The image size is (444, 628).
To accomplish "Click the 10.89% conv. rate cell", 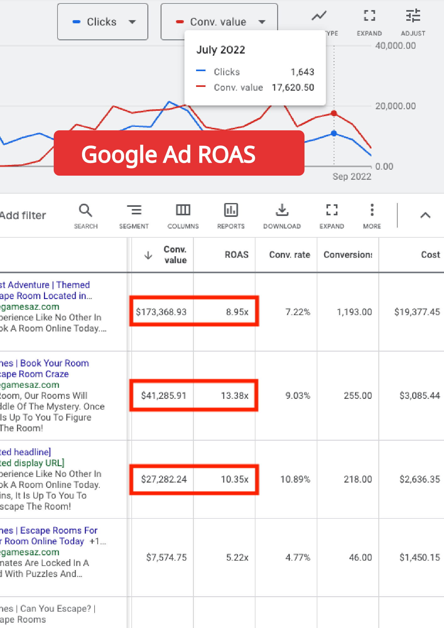I will click(295, 479).
